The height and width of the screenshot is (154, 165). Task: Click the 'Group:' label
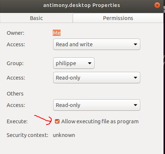pyautogui.click(x=15, y=63)
